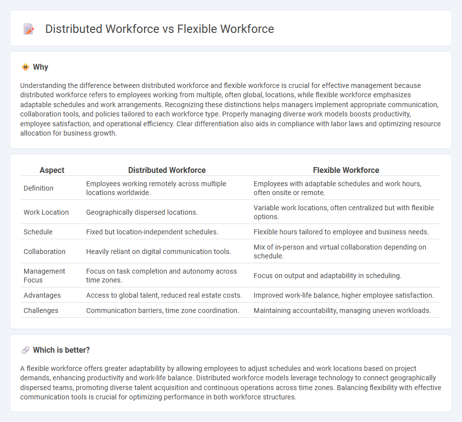The image size is (462, 422).
Task: Click cell 'Employees with adaptable schedules and work hours'
Action: coord(346,188)
